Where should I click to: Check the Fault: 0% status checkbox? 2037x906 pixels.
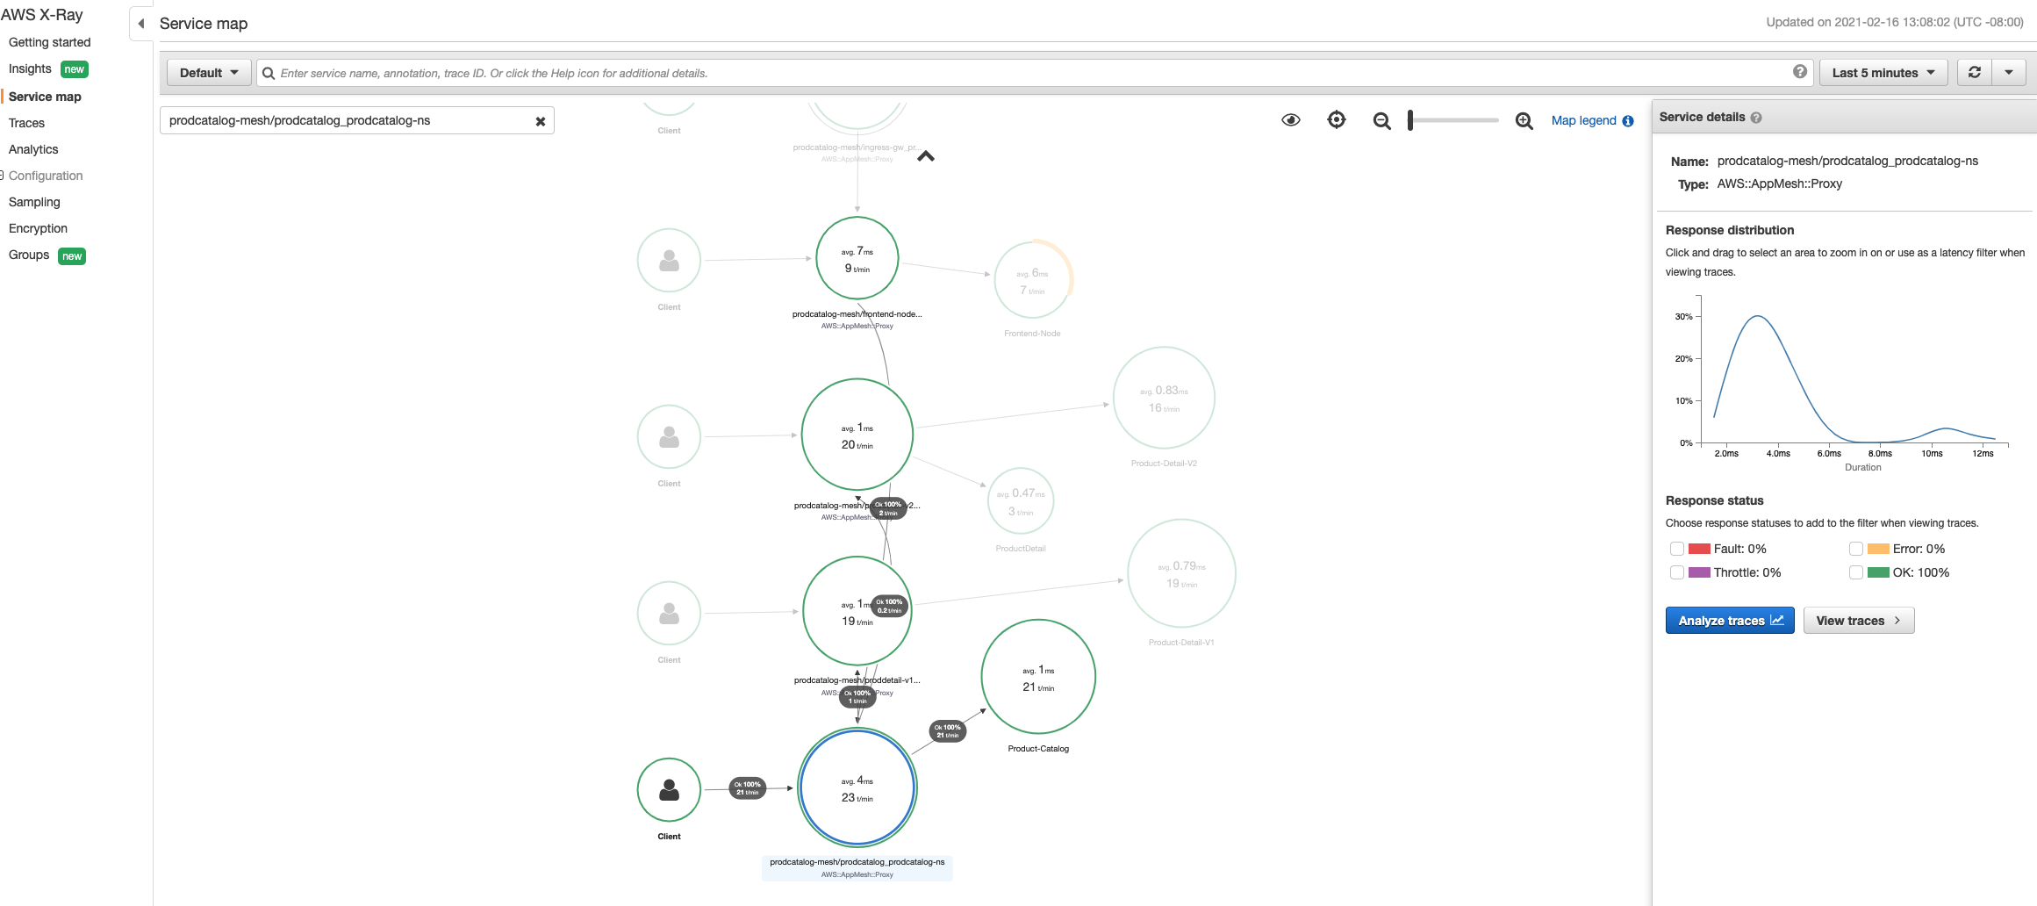[1677, 549]
